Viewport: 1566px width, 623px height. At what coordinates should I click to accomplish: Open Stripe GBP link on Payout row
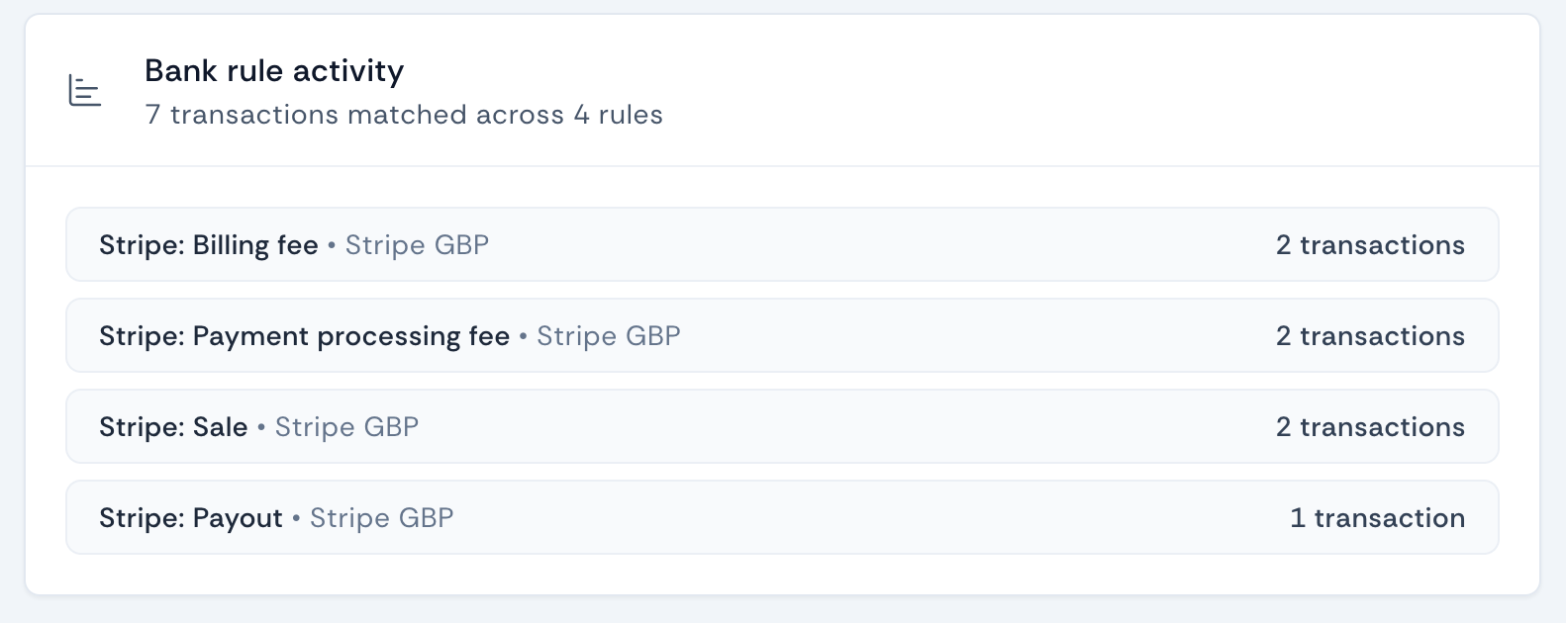381,517
